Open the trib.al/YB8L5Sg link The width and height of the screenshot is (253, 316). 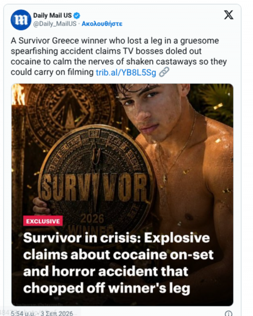(x=126, y=73)
